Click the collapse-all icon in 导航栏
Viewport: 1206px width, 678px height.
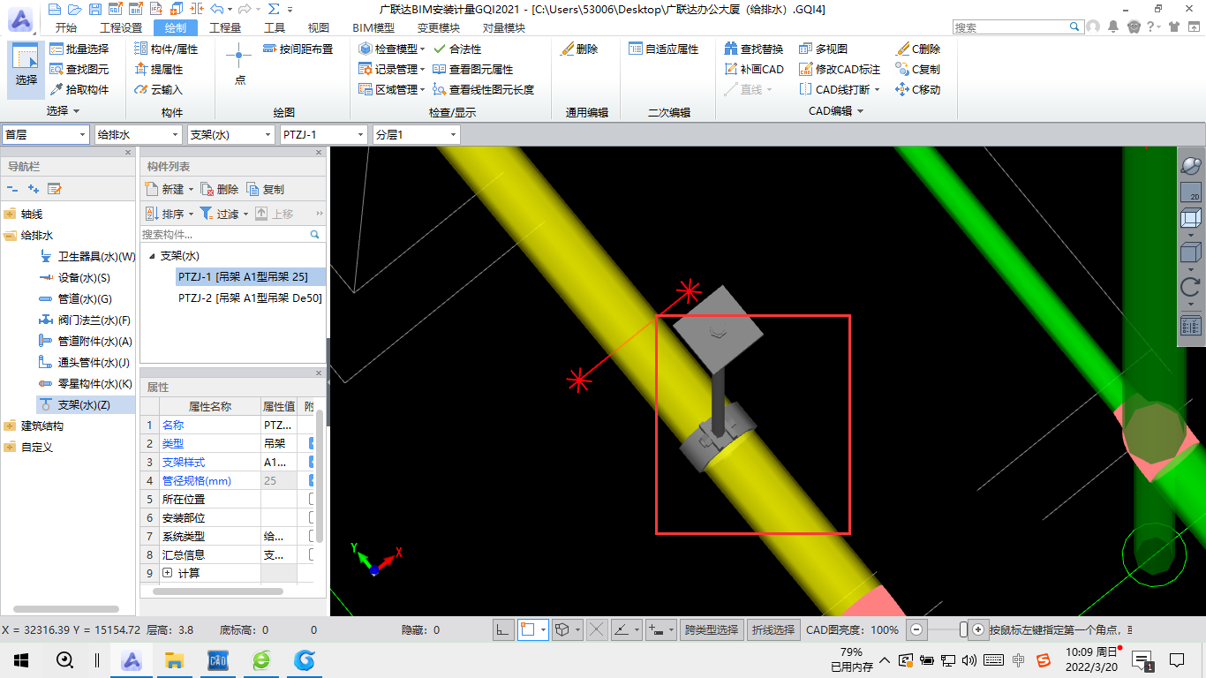12,189
